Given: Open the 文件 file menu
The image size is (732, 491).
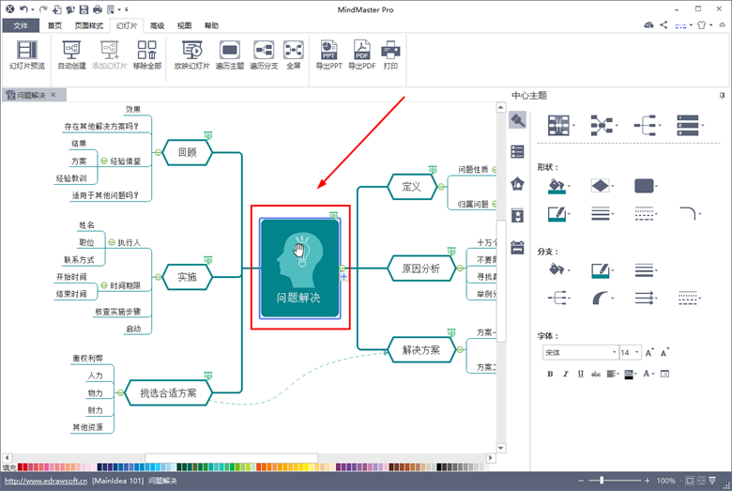Looking at the screenshot, I should pyautogui.click(x=21, y=25).
